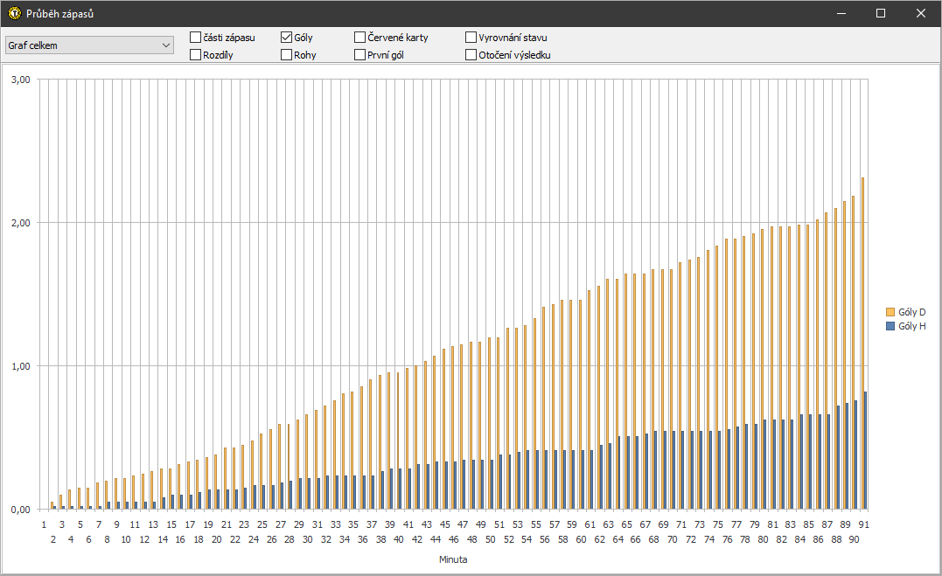Click the blue bar at minute 91
942x576 pixels.
[x=866, y=451]
